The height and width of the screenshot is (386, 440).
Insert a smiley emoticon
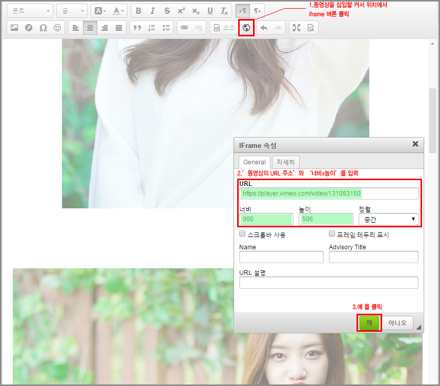tap(57, 28)
